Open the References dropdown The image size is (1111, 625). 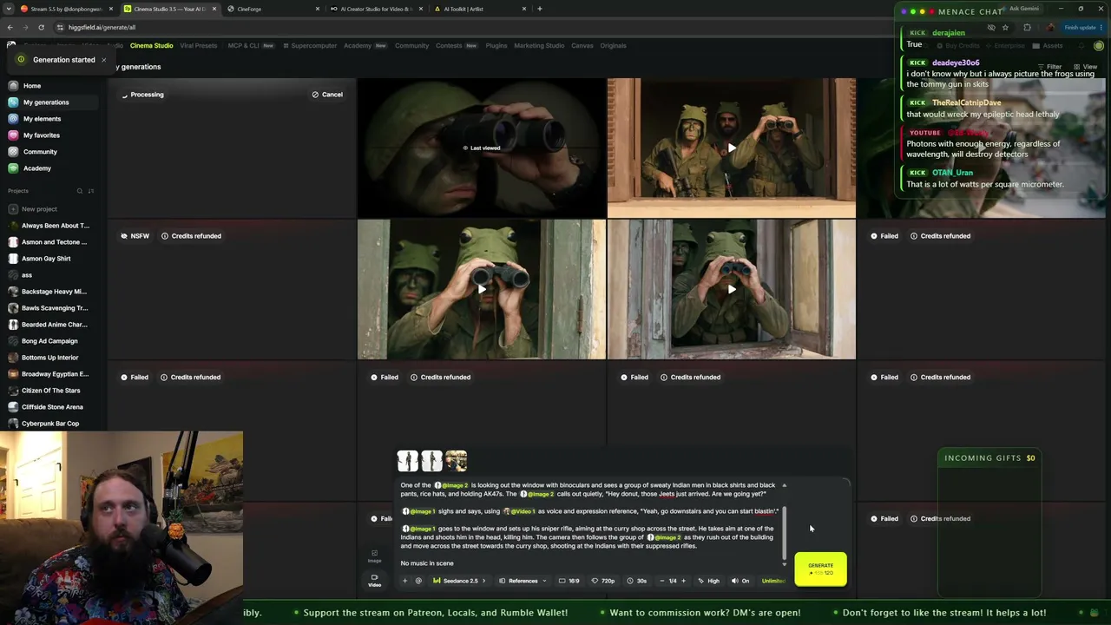(523, 581)
